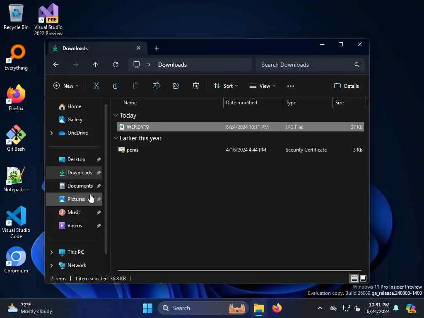Go back with the left arrow
Image resolution: width=424 pixels, height=318 pixels.
click(x=56, y=65)
